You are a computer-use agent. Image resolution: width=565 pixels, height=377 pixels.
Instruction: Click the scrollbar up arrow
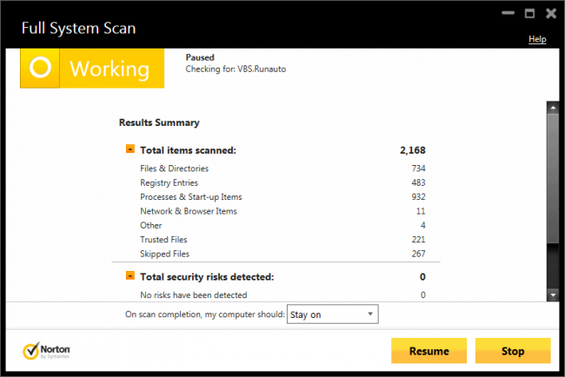point(553,108)
